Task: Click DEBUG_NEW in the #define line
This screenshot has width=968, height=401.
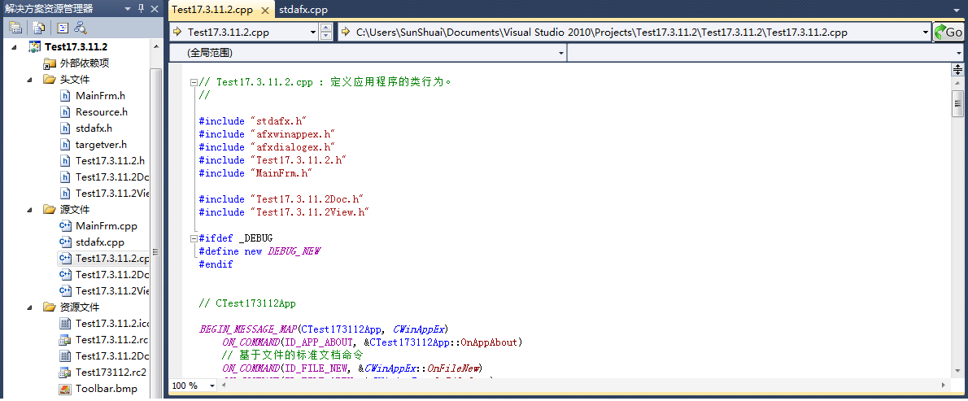Action: [x=294, y=251]
